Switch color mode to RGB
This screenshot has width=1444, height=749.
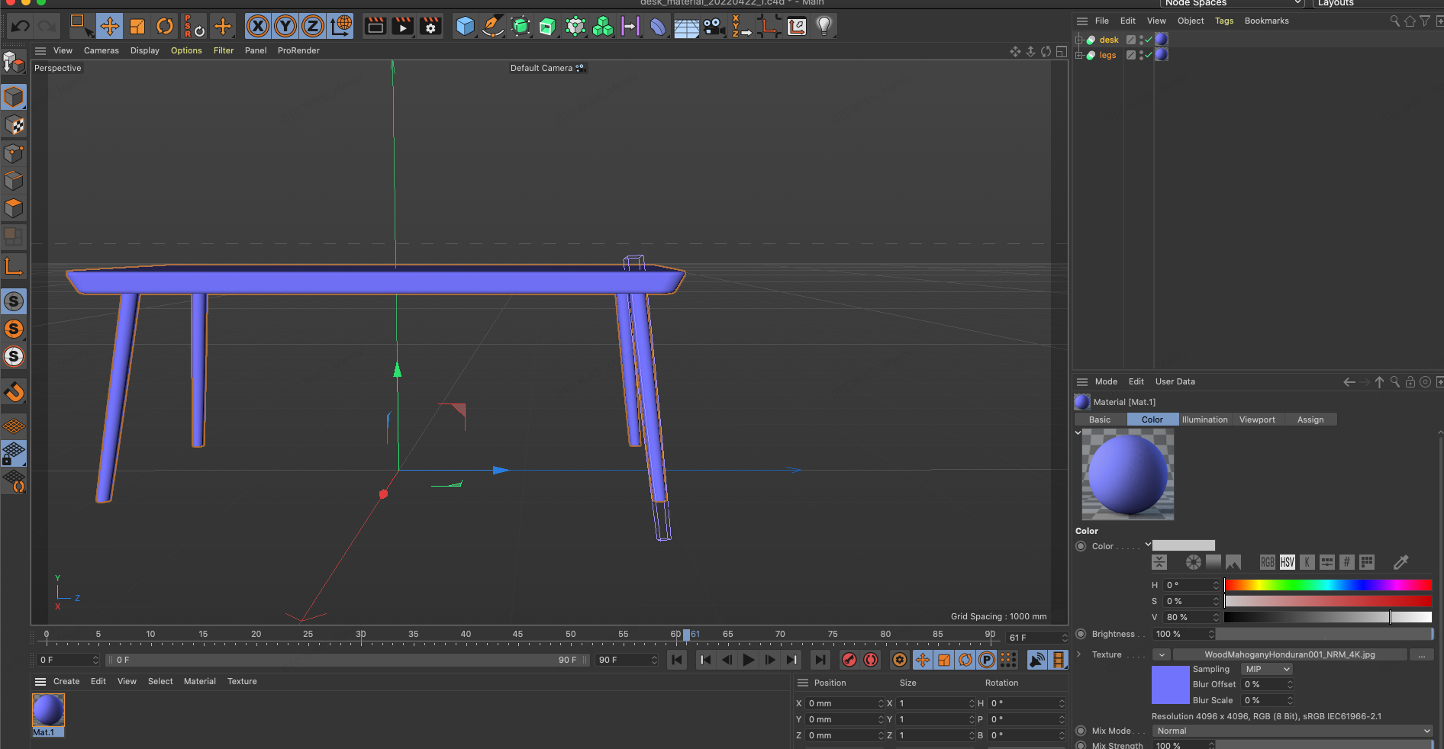click(x=1267, y=562)
